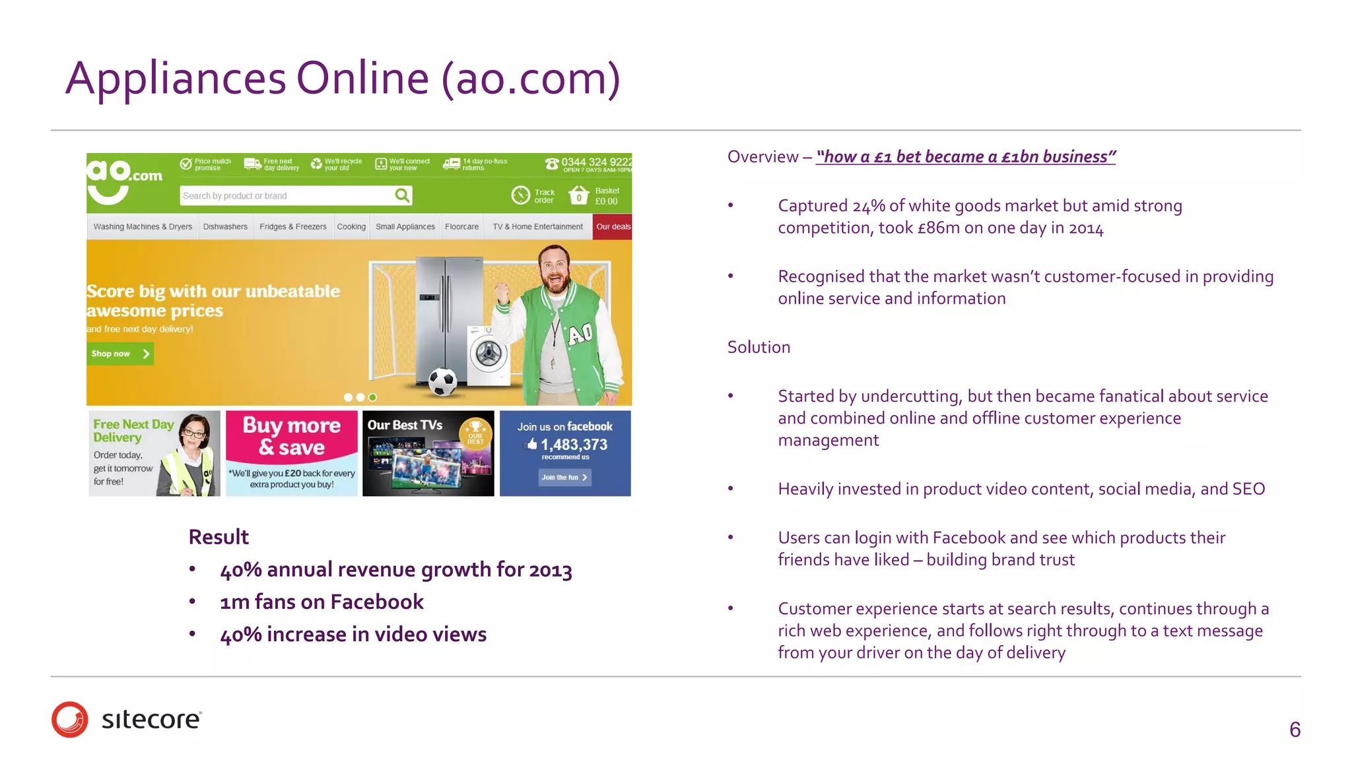Open the Buy more & save banner
The image size is (1352, 760).
tap(292, 453)
